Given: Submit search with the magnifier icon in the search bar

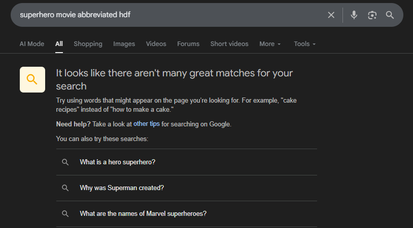Looking at the screenshot, I should (x=390, y=15).
